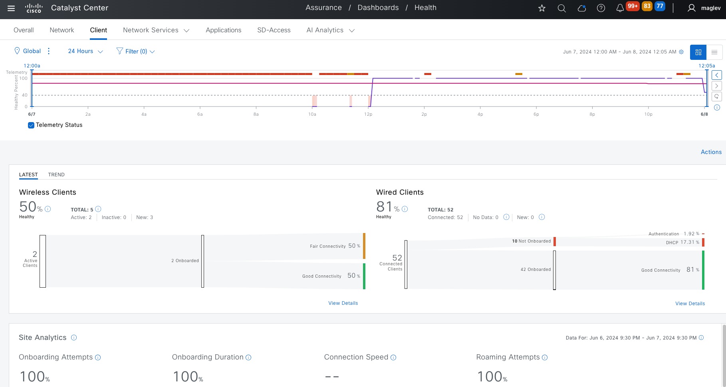Viewport: 726px width, 387px height.
Task: Open the Filter (0) dropdown
Action: 136,51
